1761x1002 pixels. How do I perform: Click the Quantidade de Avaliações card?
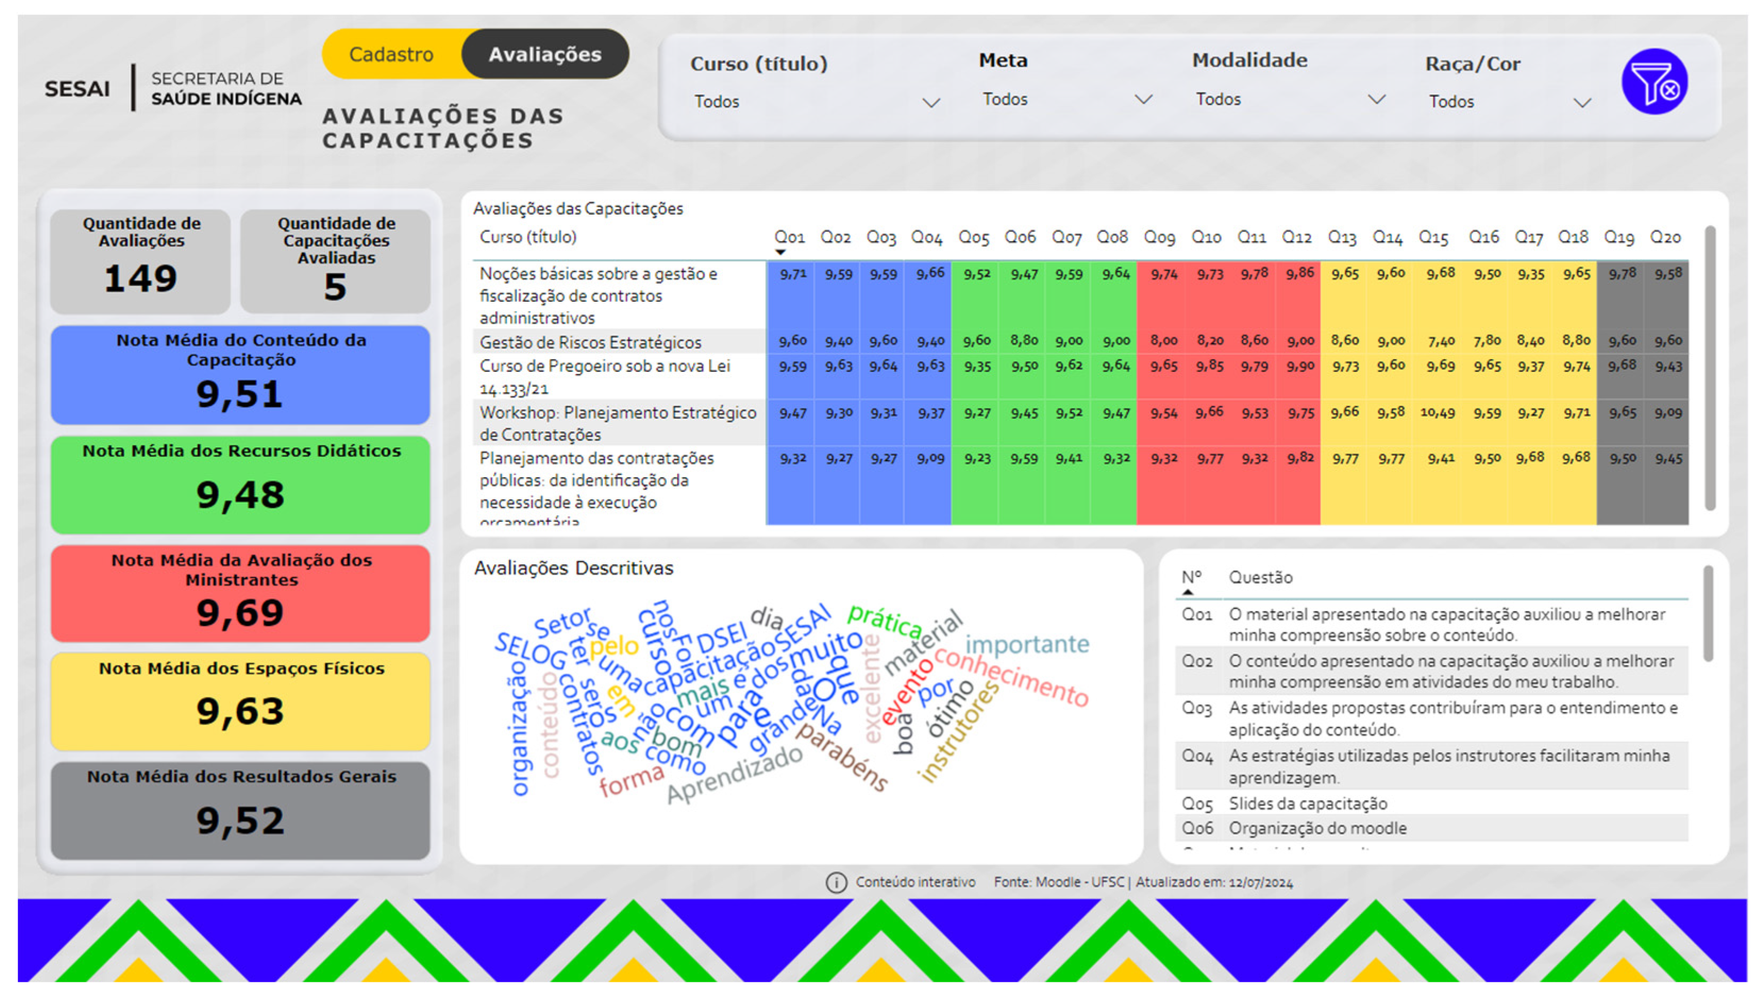point(140,261)
